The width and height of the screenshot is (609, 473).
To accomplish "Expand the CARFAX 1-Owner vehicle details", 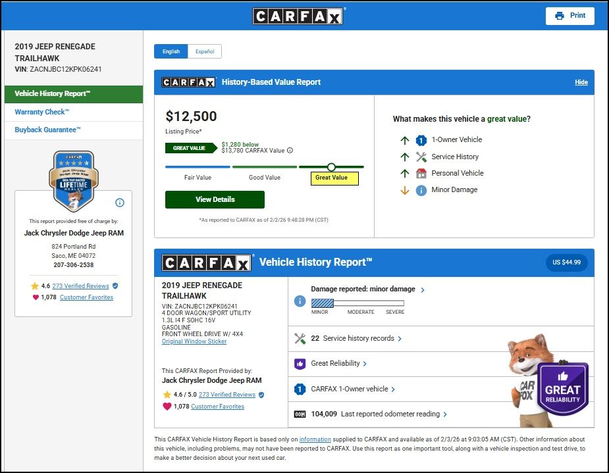I will pyautogui.click(x=394, y=389).
